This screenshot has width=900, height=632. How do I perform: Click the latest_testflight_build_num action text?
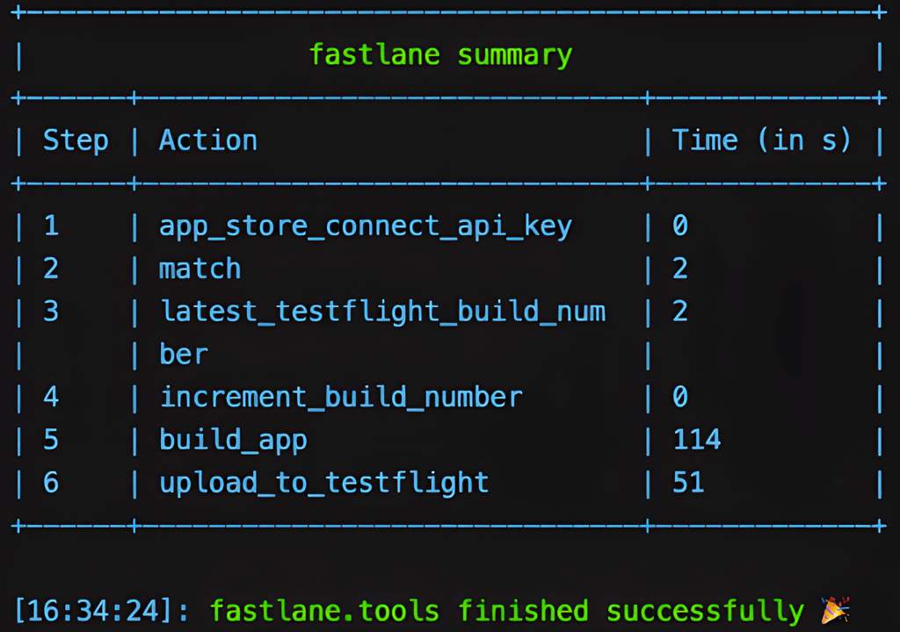[x=382, y=311]
